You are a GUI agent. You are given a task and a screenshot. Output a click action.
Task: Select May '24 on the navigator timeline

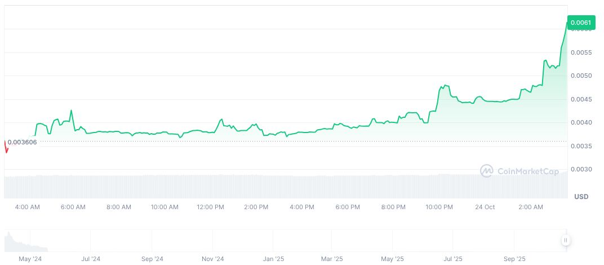[30, 259]
